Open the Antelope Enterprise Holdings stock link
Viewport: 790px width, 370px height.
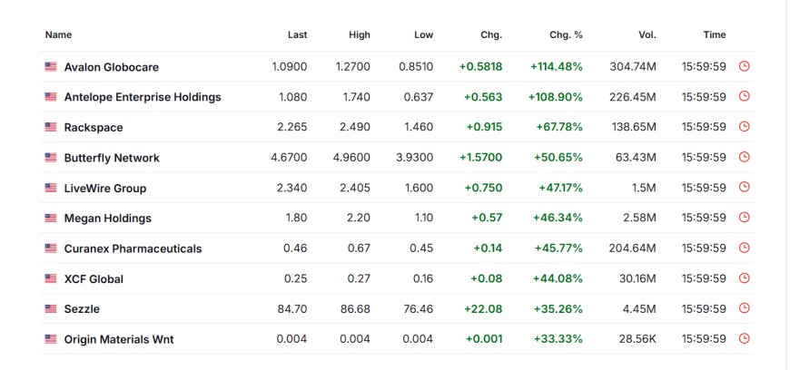pyautogui.click(x=143, y=97)
